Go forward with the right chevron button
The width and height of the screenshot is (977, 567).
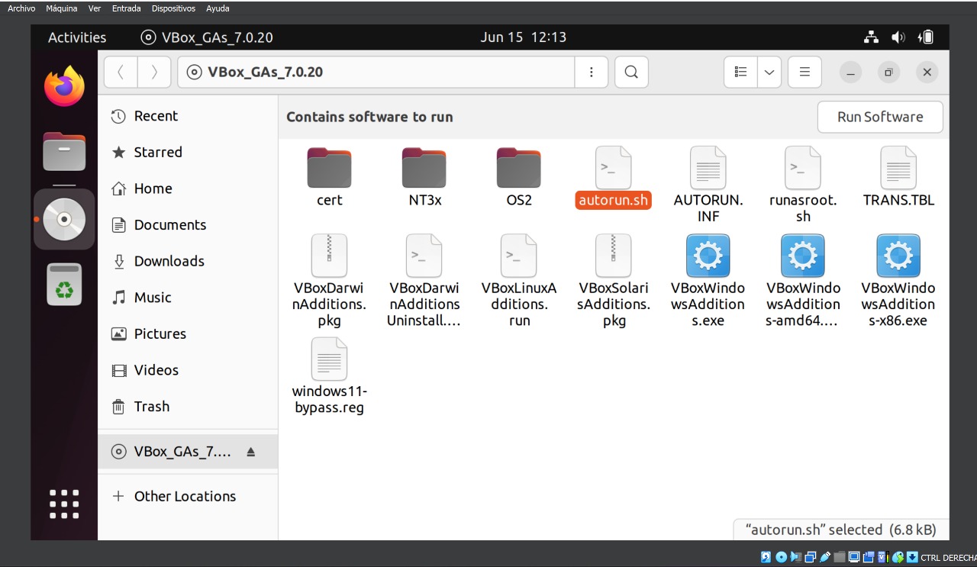click(154, 72)
